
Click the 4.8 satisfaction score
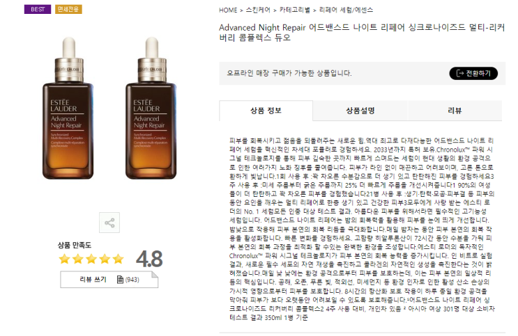(x=149, y=259)
